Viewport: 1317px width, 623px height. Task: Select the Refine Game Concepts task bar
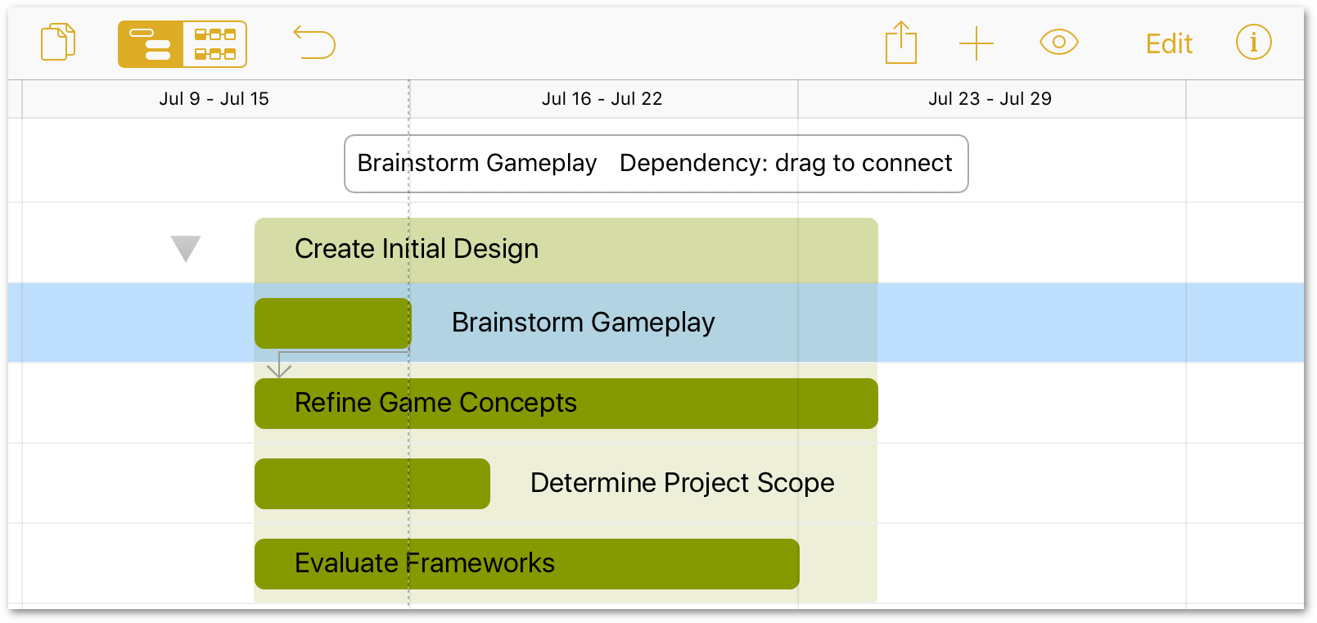(x=566, y=404)
